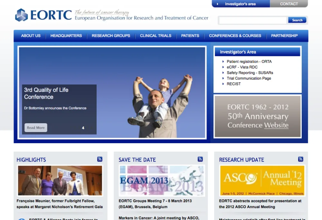Click the Search button
The image size is (322, 220).
297,20
